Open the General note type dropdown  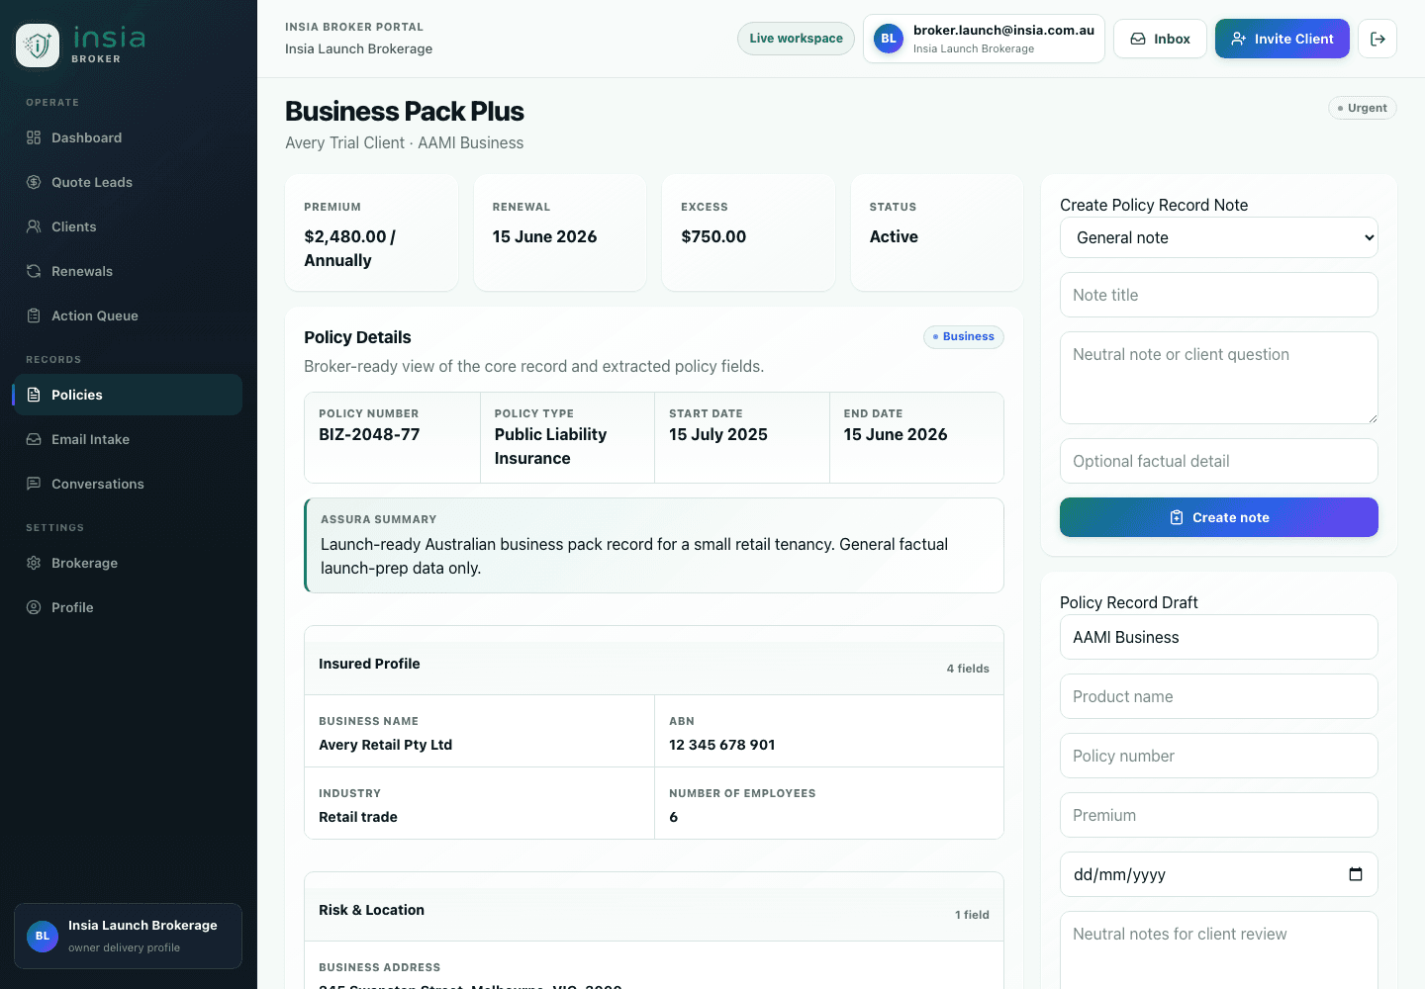tap(1219, 237)
